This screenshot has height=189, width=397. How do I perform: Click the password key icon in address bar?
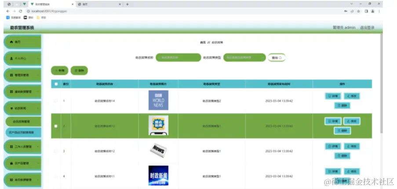click(x=346, y=11)
